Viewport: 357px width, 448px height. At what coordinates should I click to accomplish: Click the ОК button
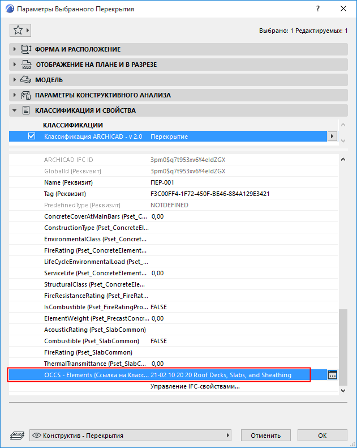tap(322, 436)
